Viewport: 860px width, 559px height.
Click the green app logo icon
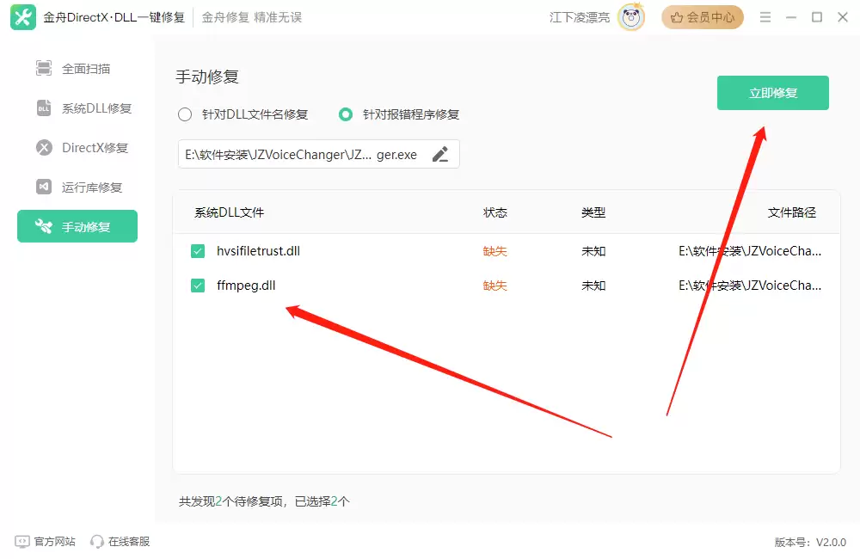23,17
